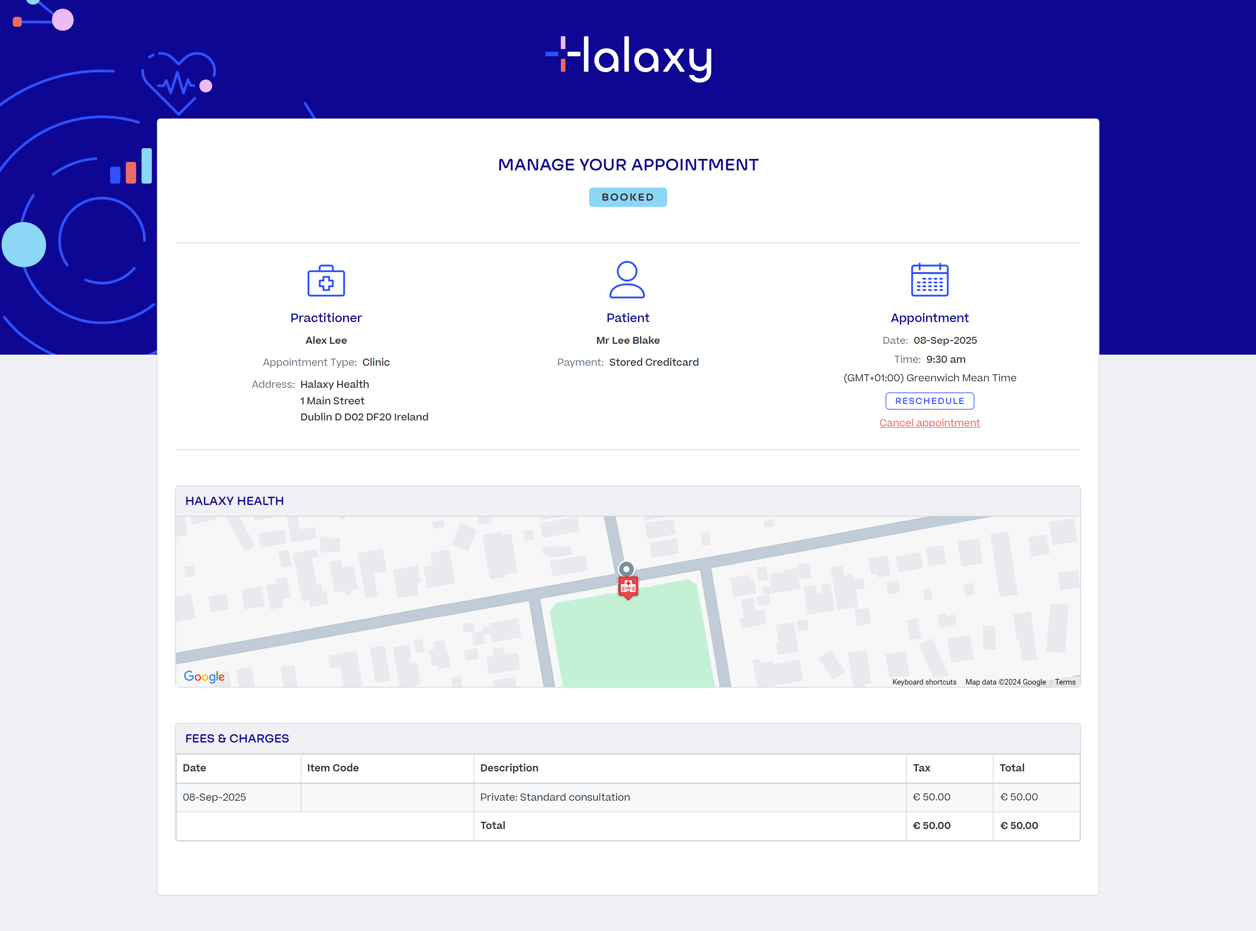Click the Halaxy Health map header

[628, 501]
